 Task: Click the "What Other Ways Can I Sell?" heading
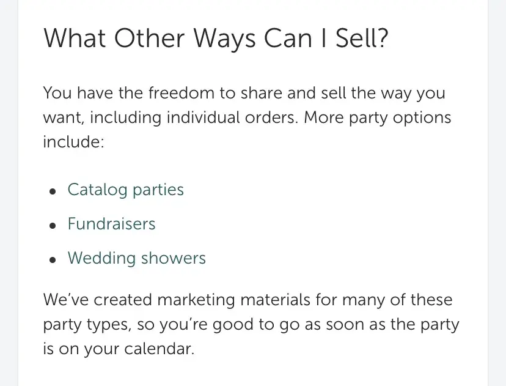pyautogui.click(x=216, y=40)
